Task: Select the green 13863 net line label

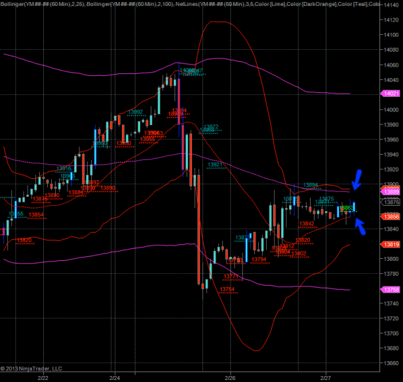Action: pyautogui.click(x=347, y=208)
